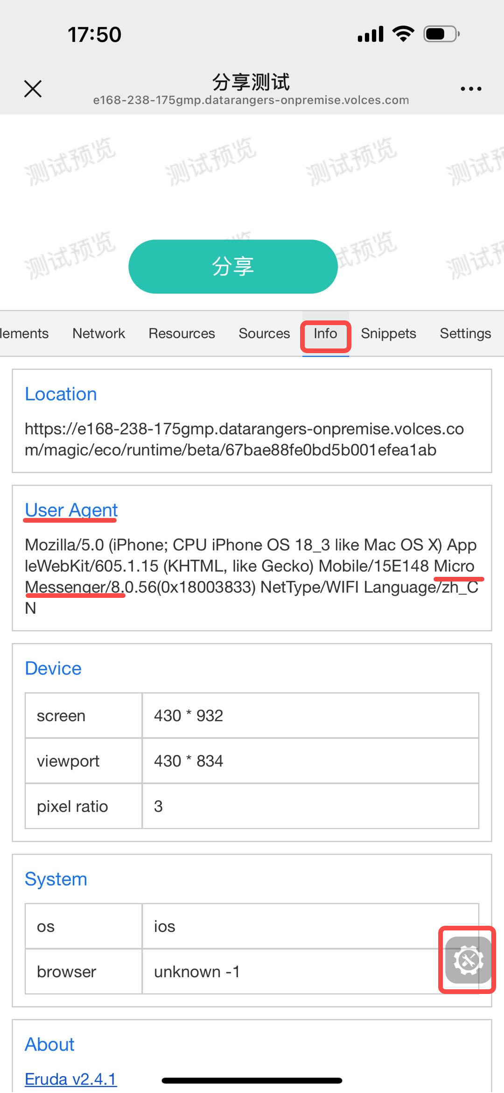Tap the Eruda gear floating button
Screen dimensions: 504x1093
pos(468,960)
